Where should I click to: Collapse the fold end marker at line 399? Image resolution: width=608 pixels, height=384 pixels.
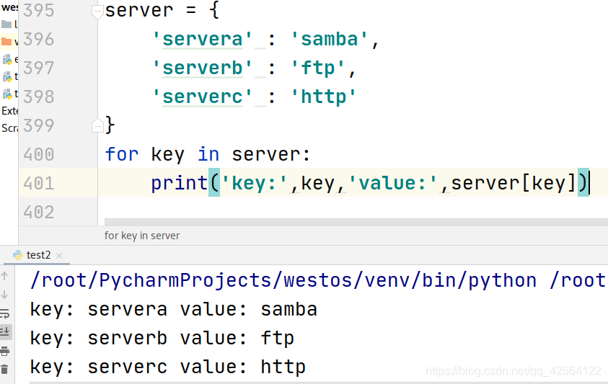97,125
